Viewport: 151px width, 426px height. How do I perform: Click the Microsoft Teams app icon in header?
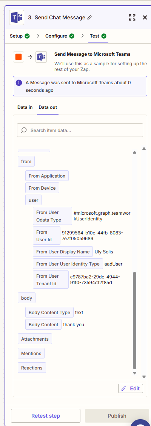click(17, 18)
